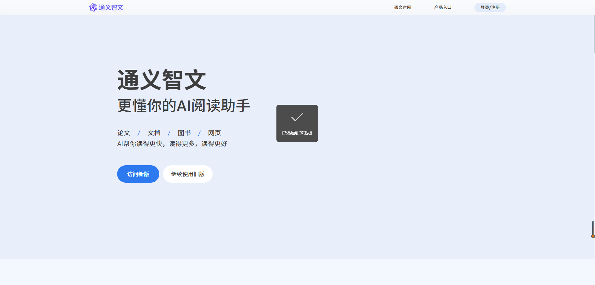Click the 论文 text
The height and width of the screenshot is (285, 595).
pyautogui.click(x=124, y=133)
